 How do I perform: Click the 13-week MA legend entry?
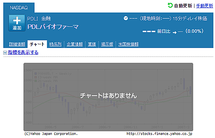click(46, 77)
